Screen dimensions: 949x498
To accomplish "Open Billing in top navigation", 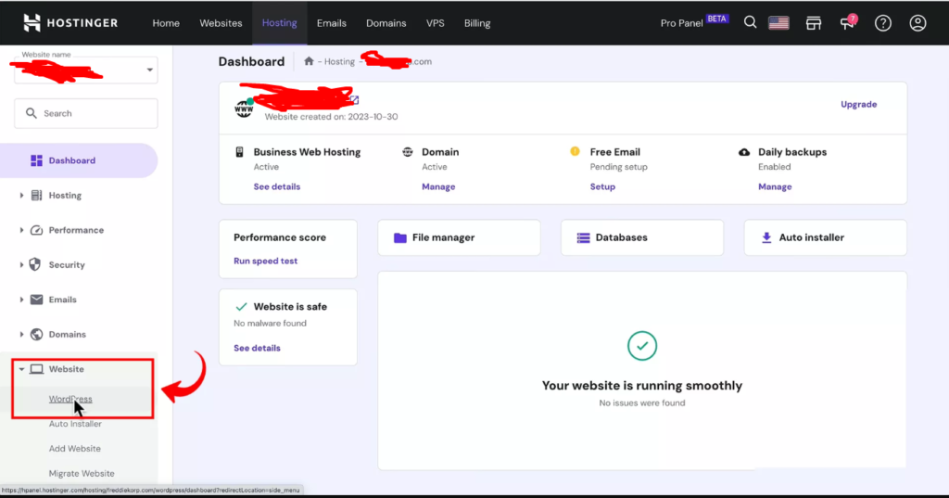I will pos(477,23).
